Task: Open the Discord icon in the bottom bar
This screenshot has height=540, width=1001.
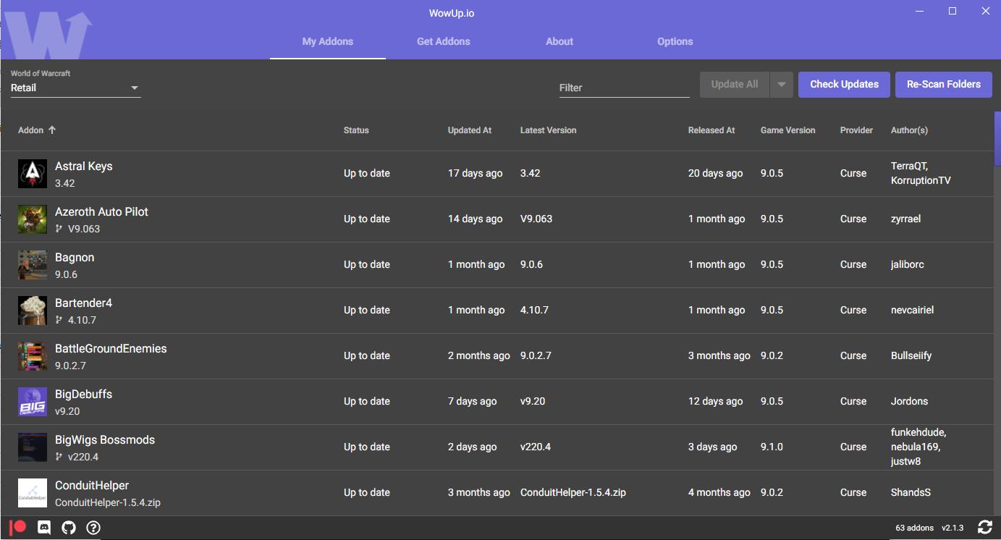Action: 44,528
